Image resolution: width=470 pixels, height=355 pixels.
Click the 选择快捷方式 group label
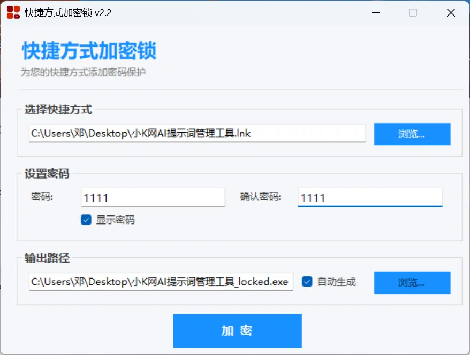tap(58, 110)
